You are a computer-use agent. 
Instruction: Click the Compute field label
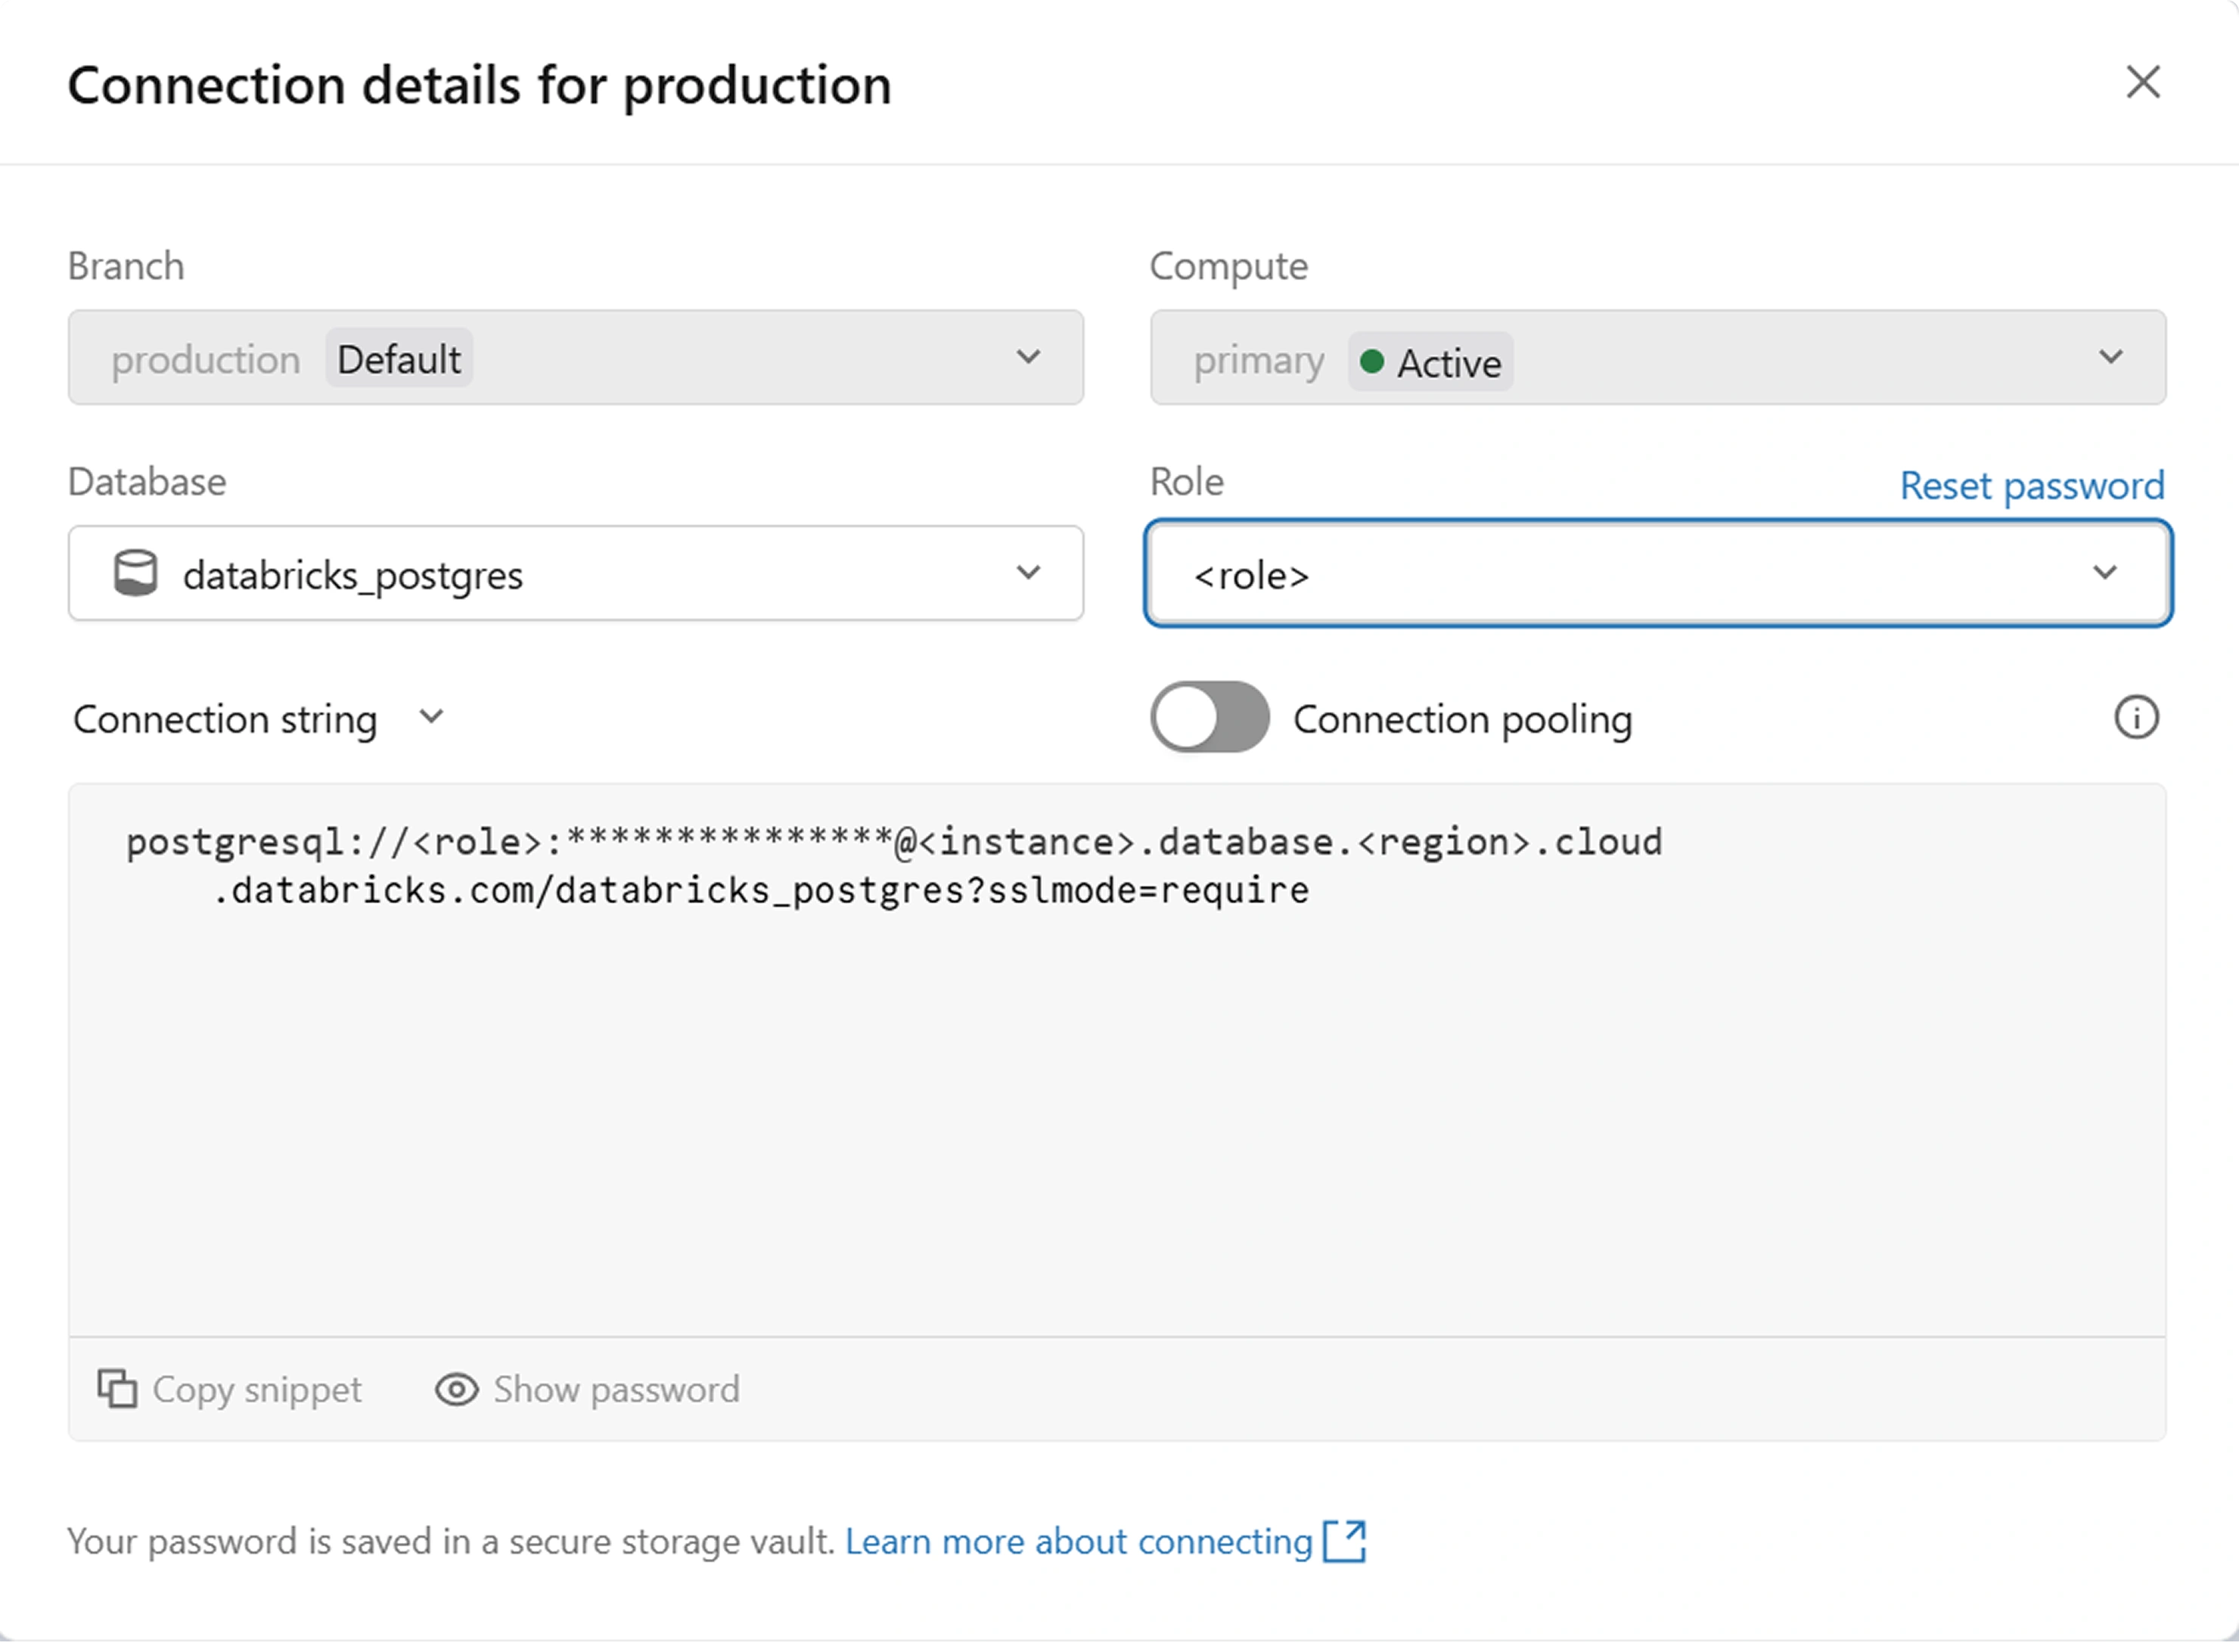[1229, 267]
